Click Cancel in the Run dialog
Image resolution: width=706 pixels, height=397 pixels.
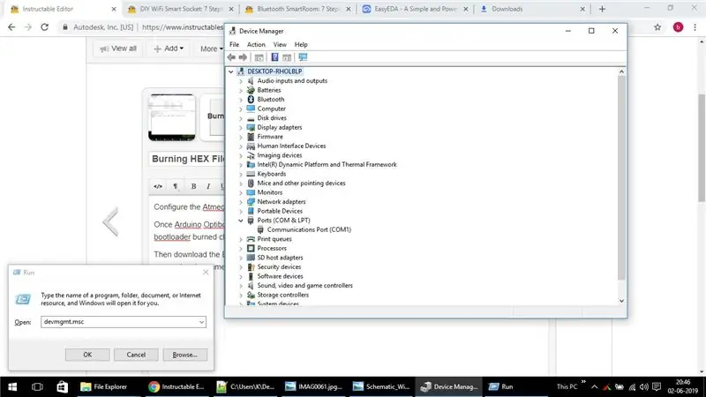point(136,355)
